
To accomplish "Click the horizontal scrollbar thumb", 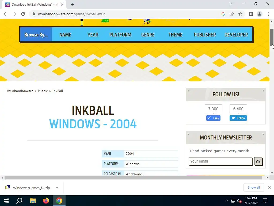I will tap(133, 178).
